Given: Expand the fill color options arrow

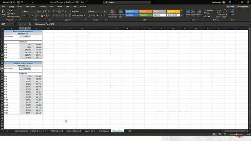Looking at the screenshot, I should [x=44, y=16].
